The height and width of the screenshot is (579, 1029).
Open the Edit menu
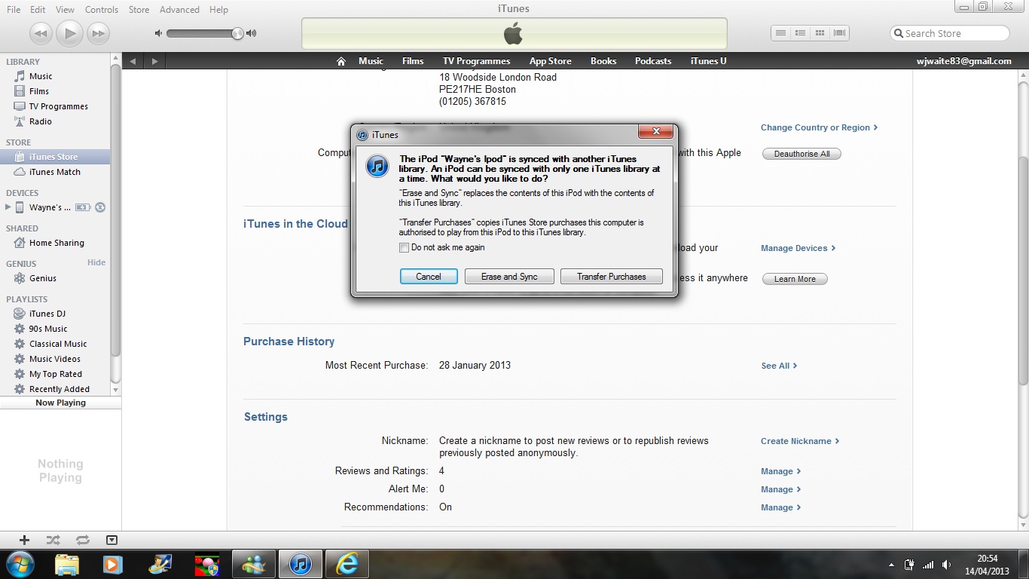coord(38,10)
